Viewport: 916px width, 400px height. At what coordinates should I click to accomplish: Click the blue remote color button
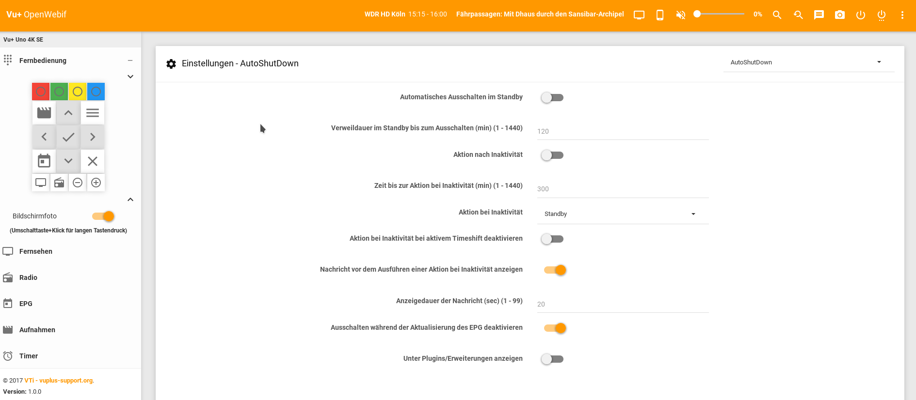[96, 92]
